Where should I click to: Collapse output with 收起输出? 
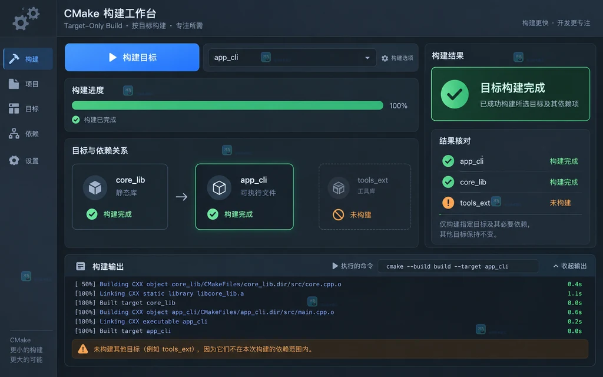pos(570,266)
